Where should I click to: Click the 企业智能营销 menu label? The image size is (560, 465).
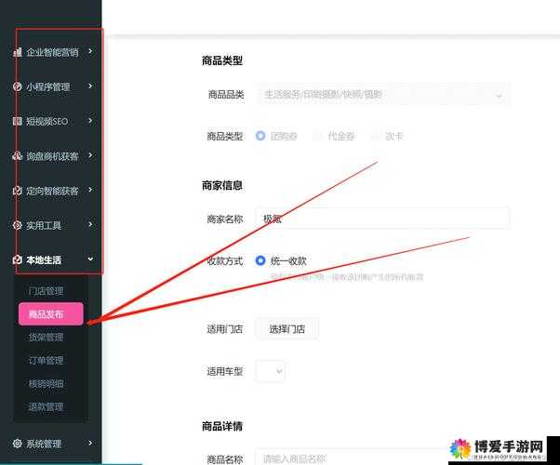[52, 52]
